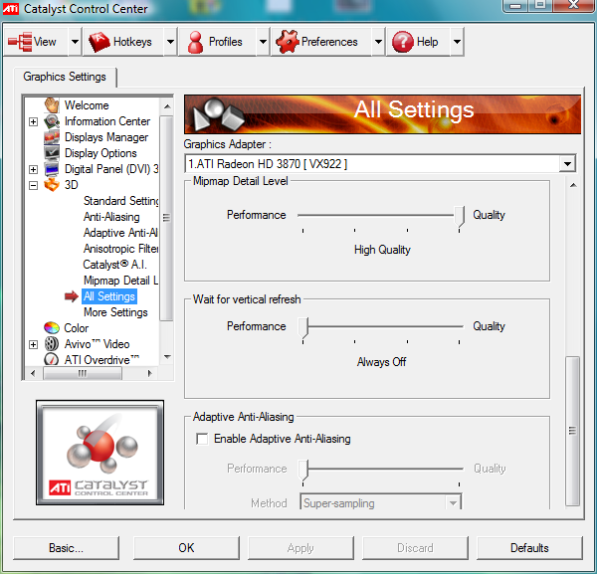Click the tree panel scroll down arrow
This screenshot has width=597, height=574.
[167, 357]
